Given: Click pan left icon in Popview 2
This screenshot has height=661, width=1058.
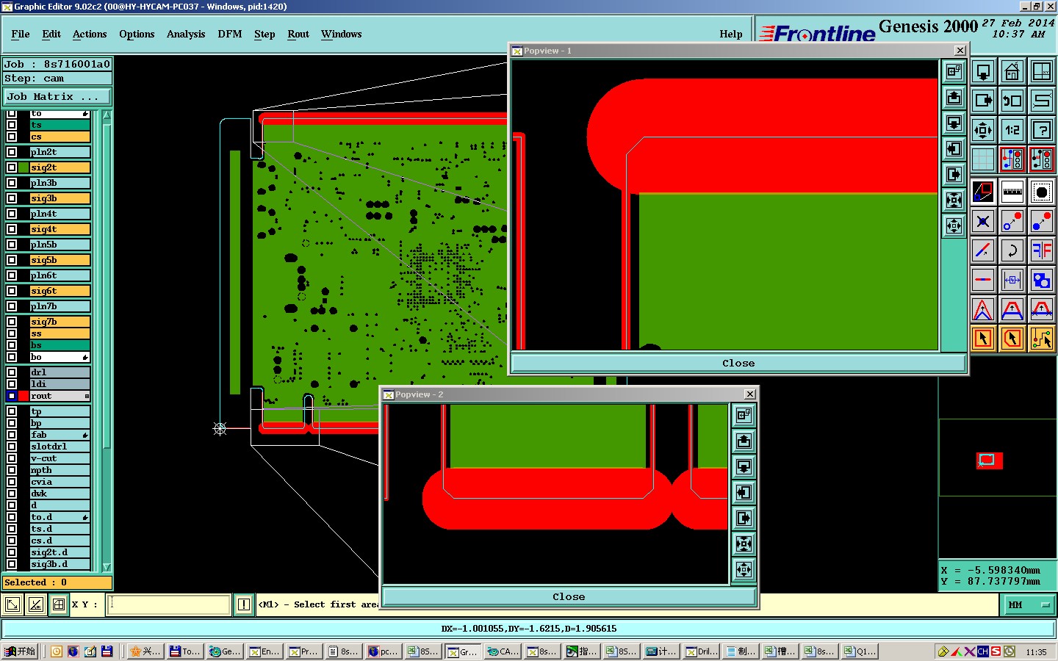Looking at the screenshot, I should (744, 492).
